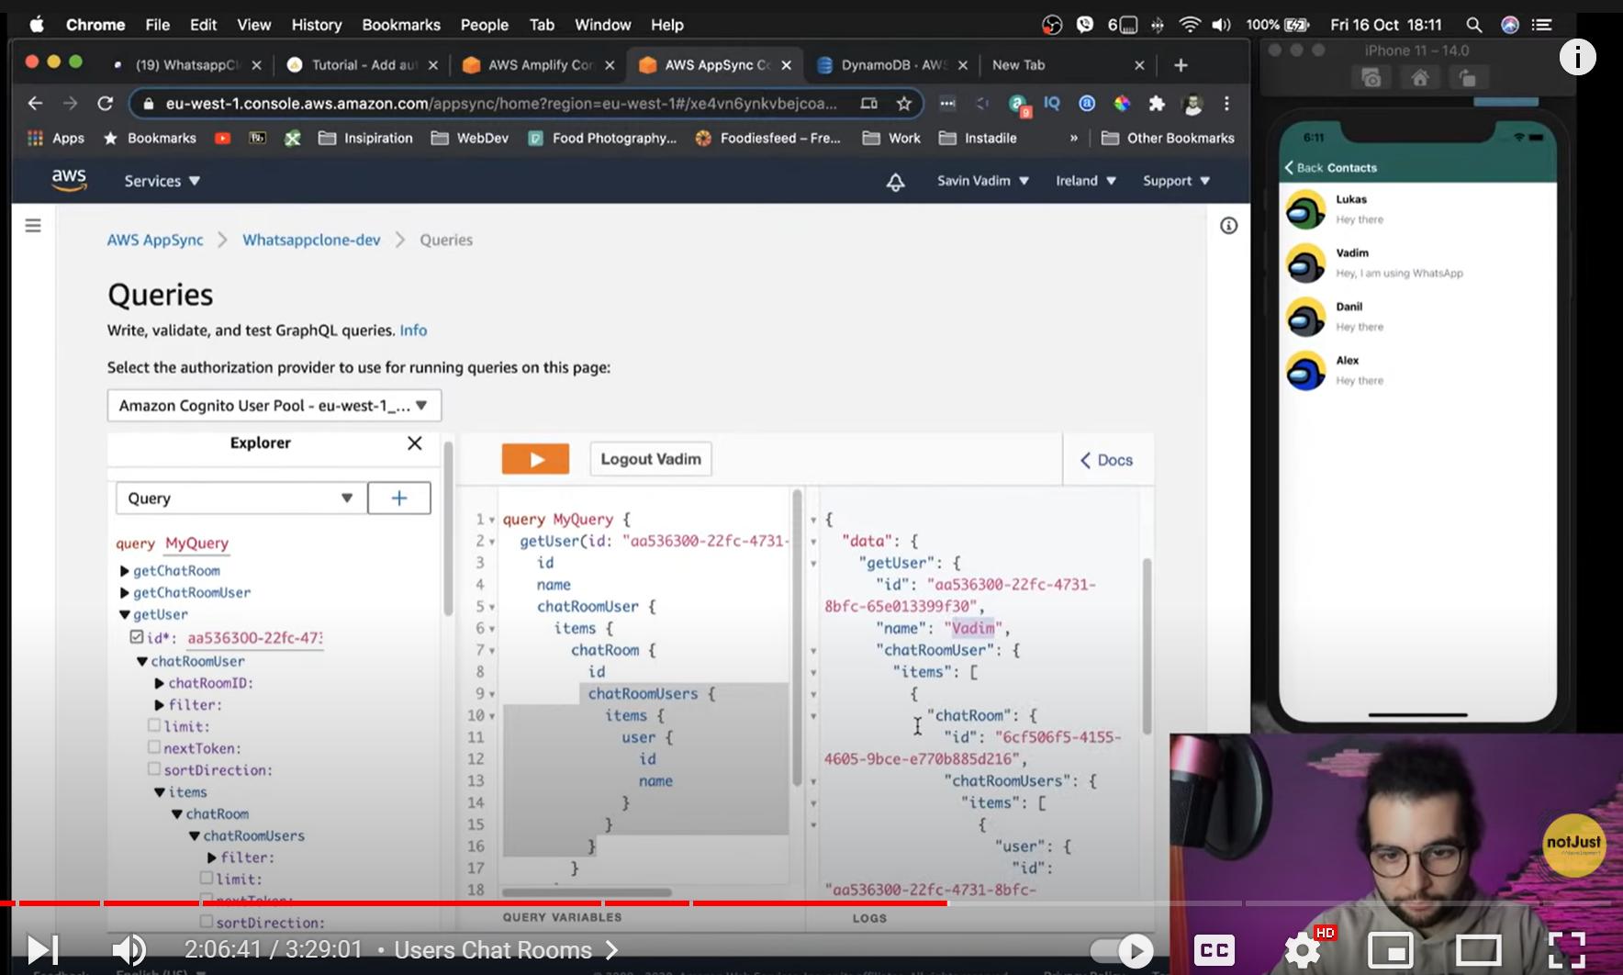This screenshot has width=1623, height=975.
Task: Open the AWS home logo
Action: click(x=69, y=180)
